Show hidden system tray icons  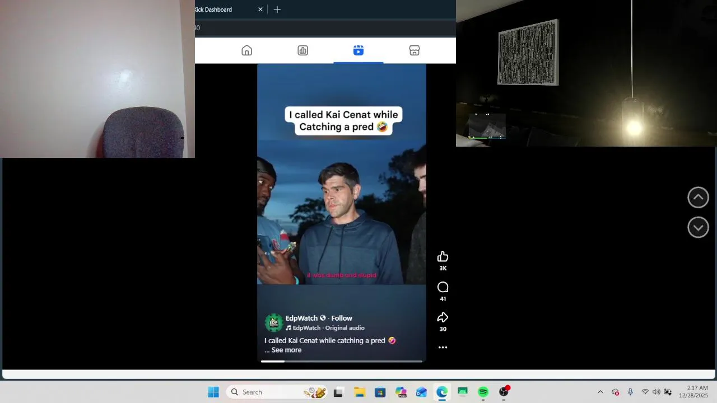coord(600,392)
